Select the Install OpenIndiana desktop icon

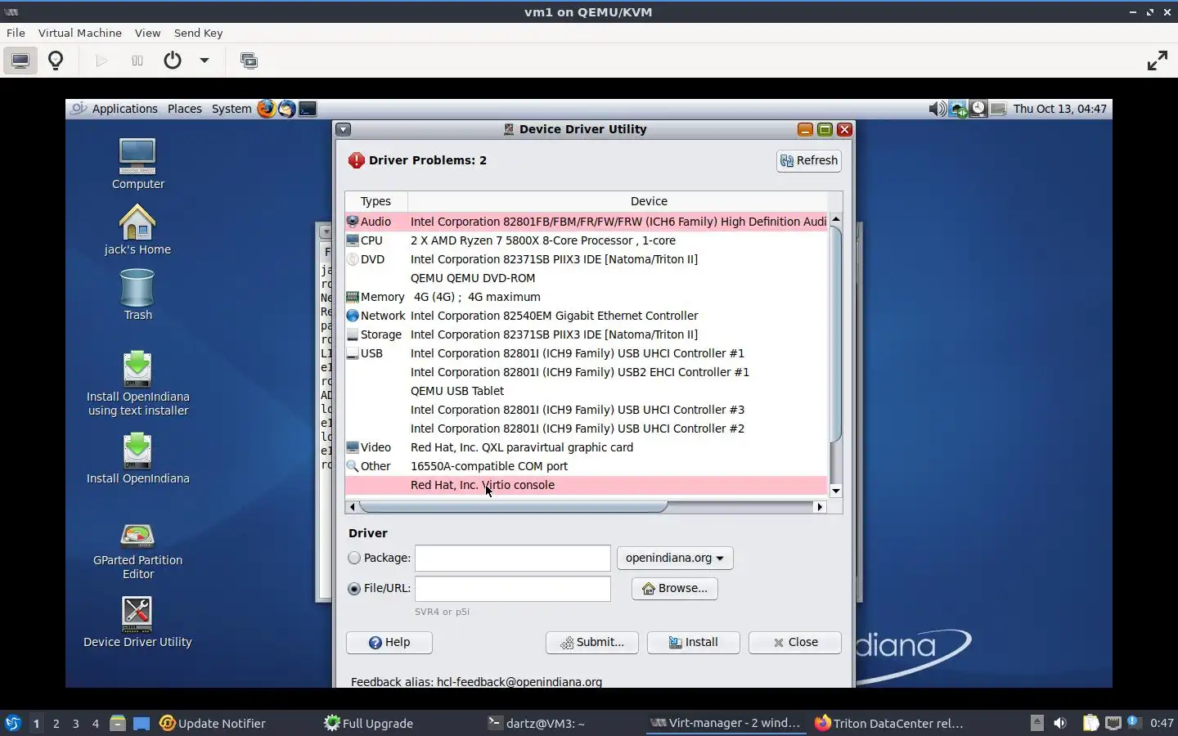coord(137,458)
